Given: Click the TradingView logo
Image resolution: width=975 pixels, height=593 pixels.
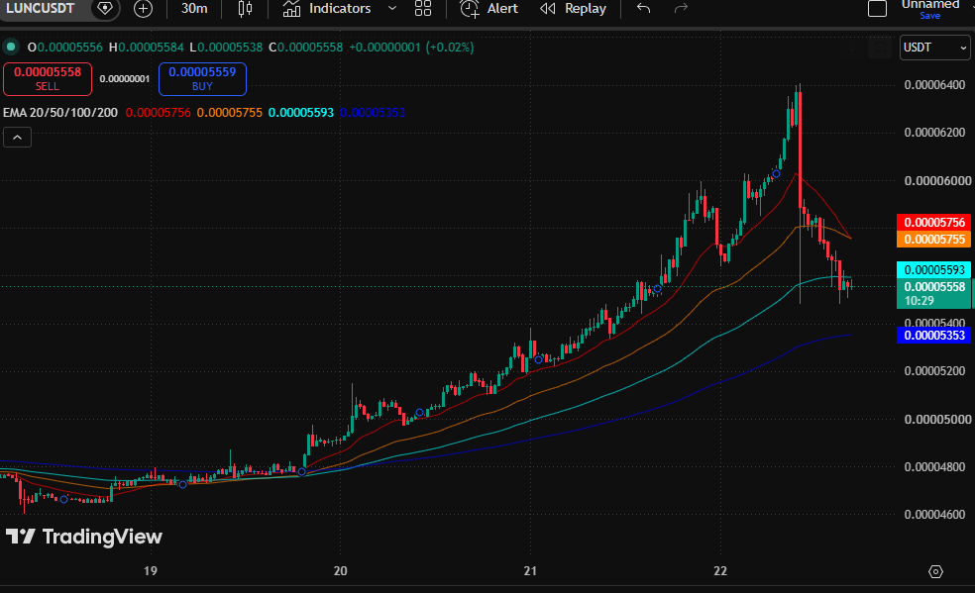Looking at the screenshot, I should [x=84, y=537].
